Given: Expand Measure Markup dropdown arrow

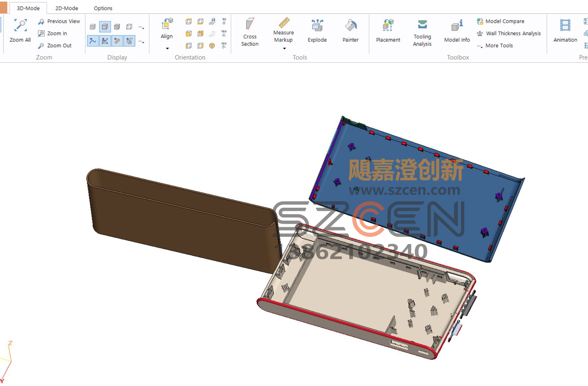Looking at the screenshot, I should (x=284, y=49).
